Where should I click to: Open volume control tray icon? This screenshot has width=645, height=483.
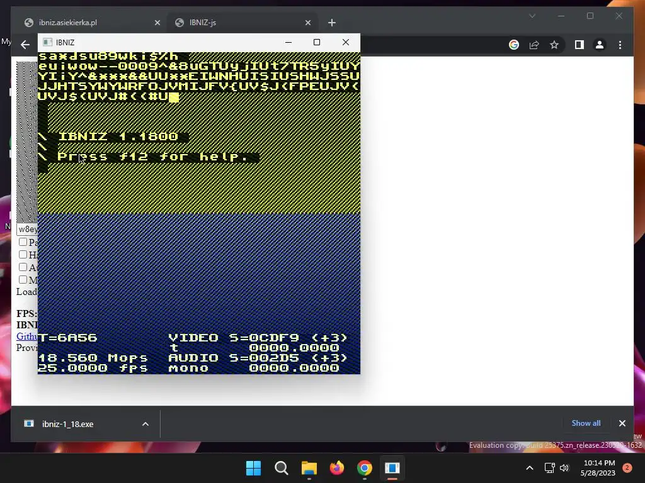[564, 468]
